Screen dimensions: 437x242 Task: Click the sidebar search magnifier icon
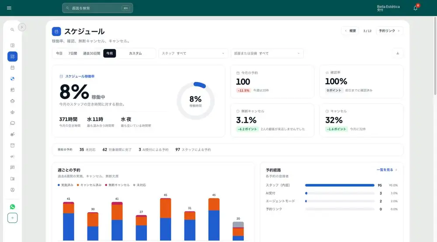pos(12,30)
